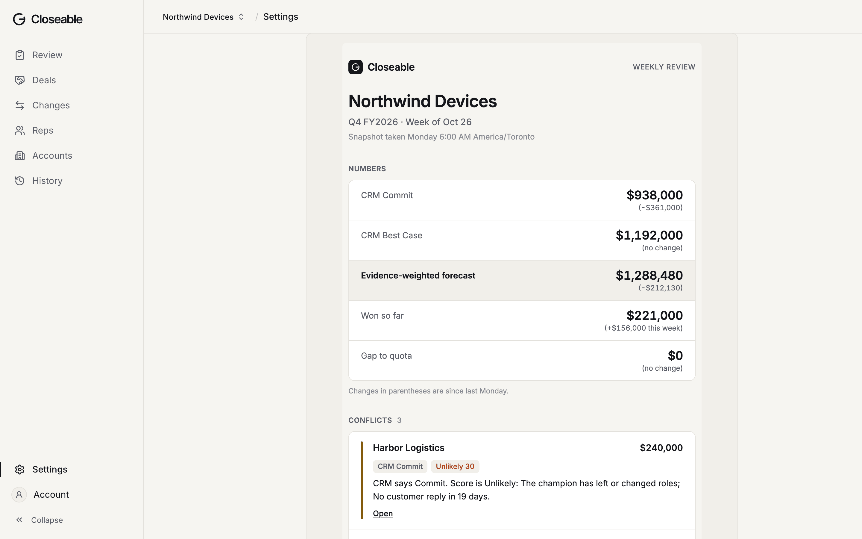Click the (-$361,000) change under CRM Commit
This screenshot has height=539, width=862.
[660, 208]
